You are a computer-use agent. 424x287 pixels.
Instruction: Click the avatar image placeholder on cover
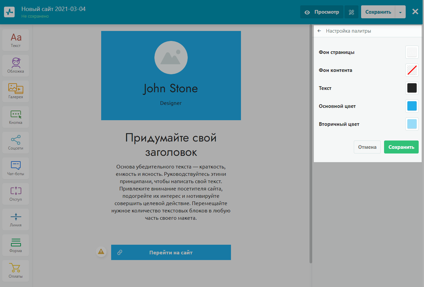pos(171,58)
